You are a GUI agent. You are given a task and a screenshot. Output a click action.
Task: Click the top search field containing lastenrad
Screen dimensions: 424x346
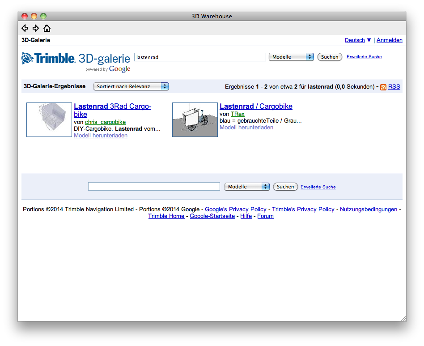(200, 57)
